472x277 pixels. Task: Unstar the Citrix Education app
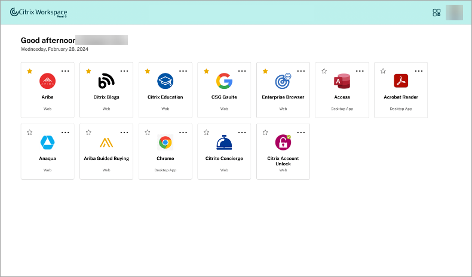point(148,71)
